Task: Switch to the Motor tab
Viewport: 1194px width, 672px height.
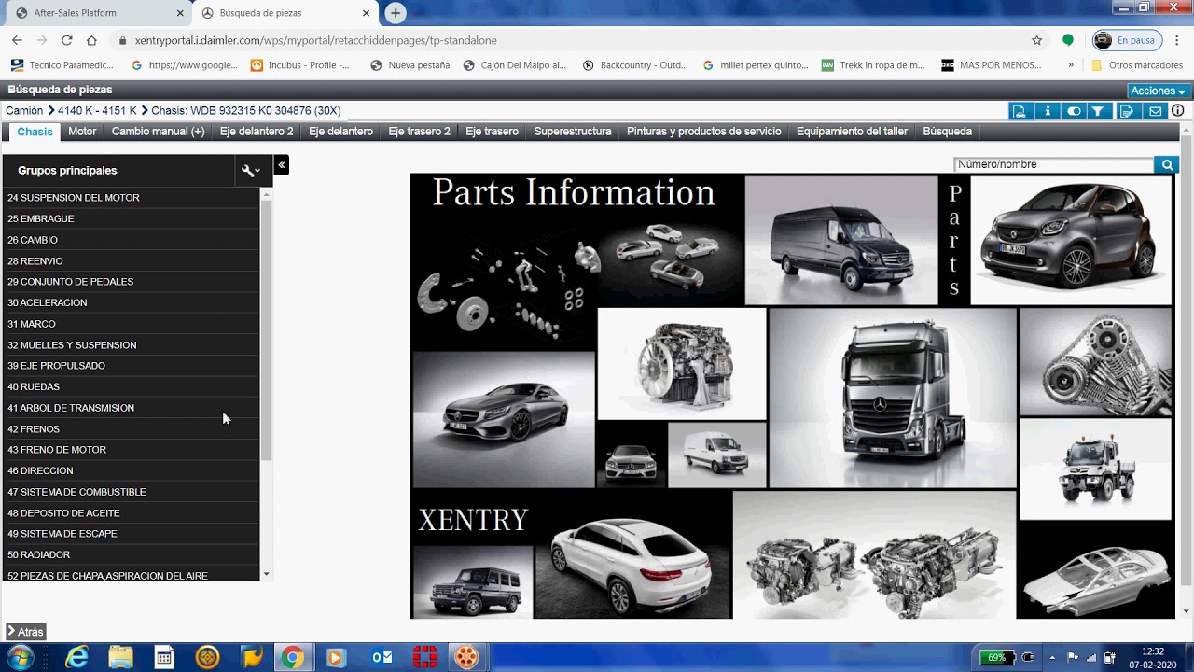Action: [x=82, y=132]
